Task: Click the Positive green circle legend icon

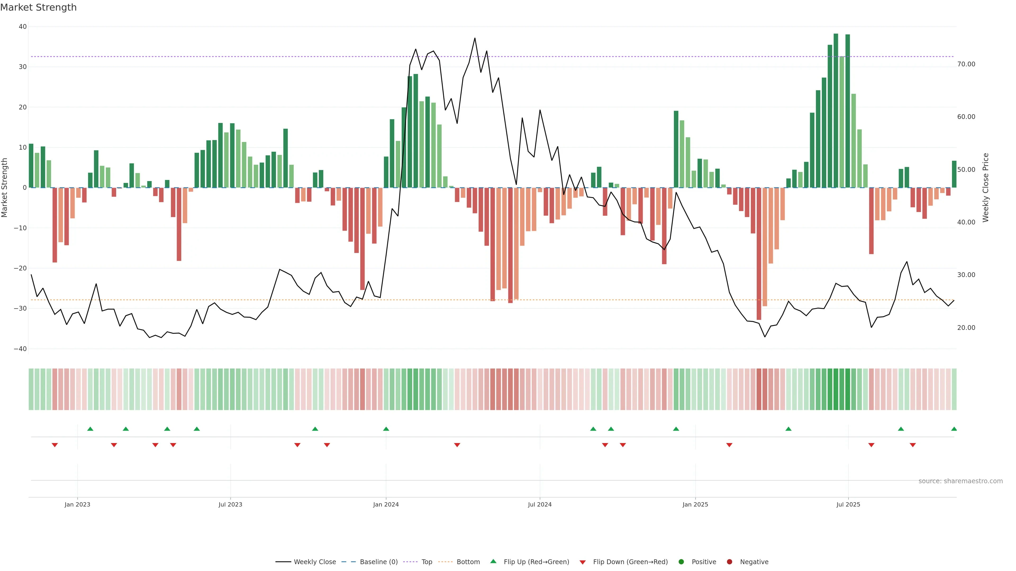Action: pos(681,562)
